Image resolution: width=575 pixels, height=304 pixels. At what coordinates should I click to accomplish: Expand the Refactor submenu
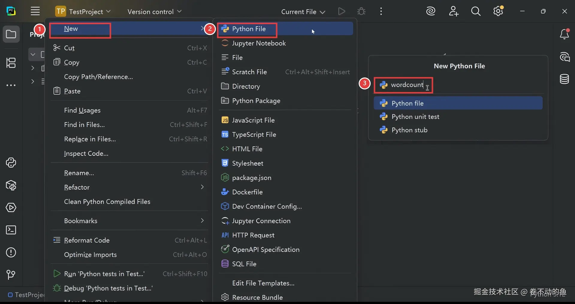[129, 187]
